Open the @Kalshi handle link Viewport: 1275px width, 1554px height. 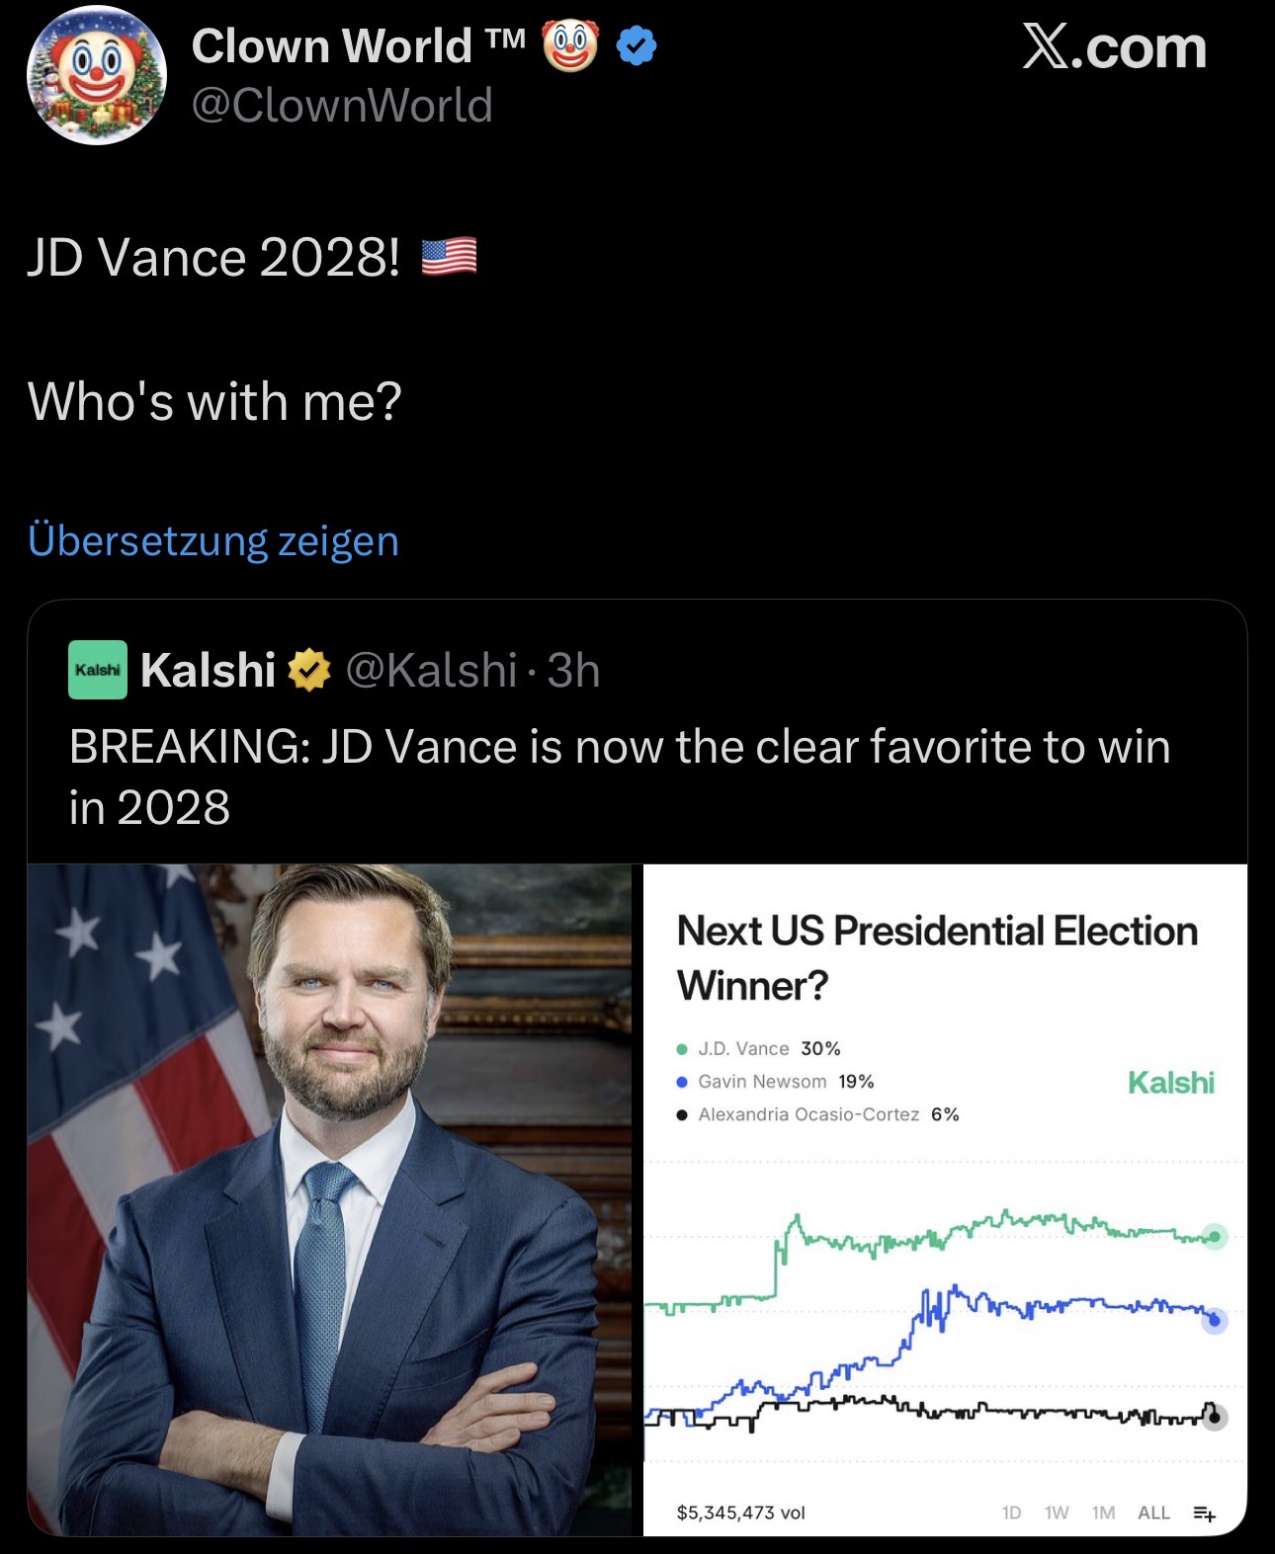[431, 670]
